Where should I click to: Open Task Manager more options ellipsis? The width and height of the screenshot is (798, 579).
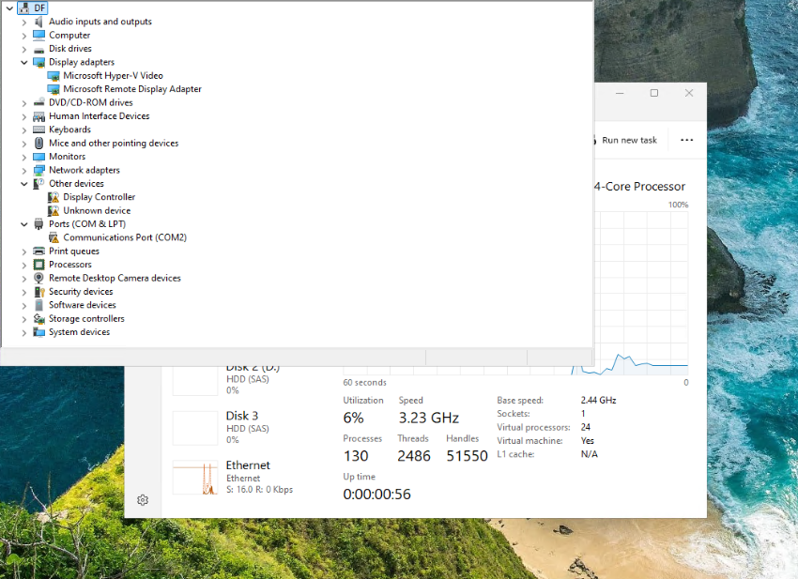tap(686, 140)
